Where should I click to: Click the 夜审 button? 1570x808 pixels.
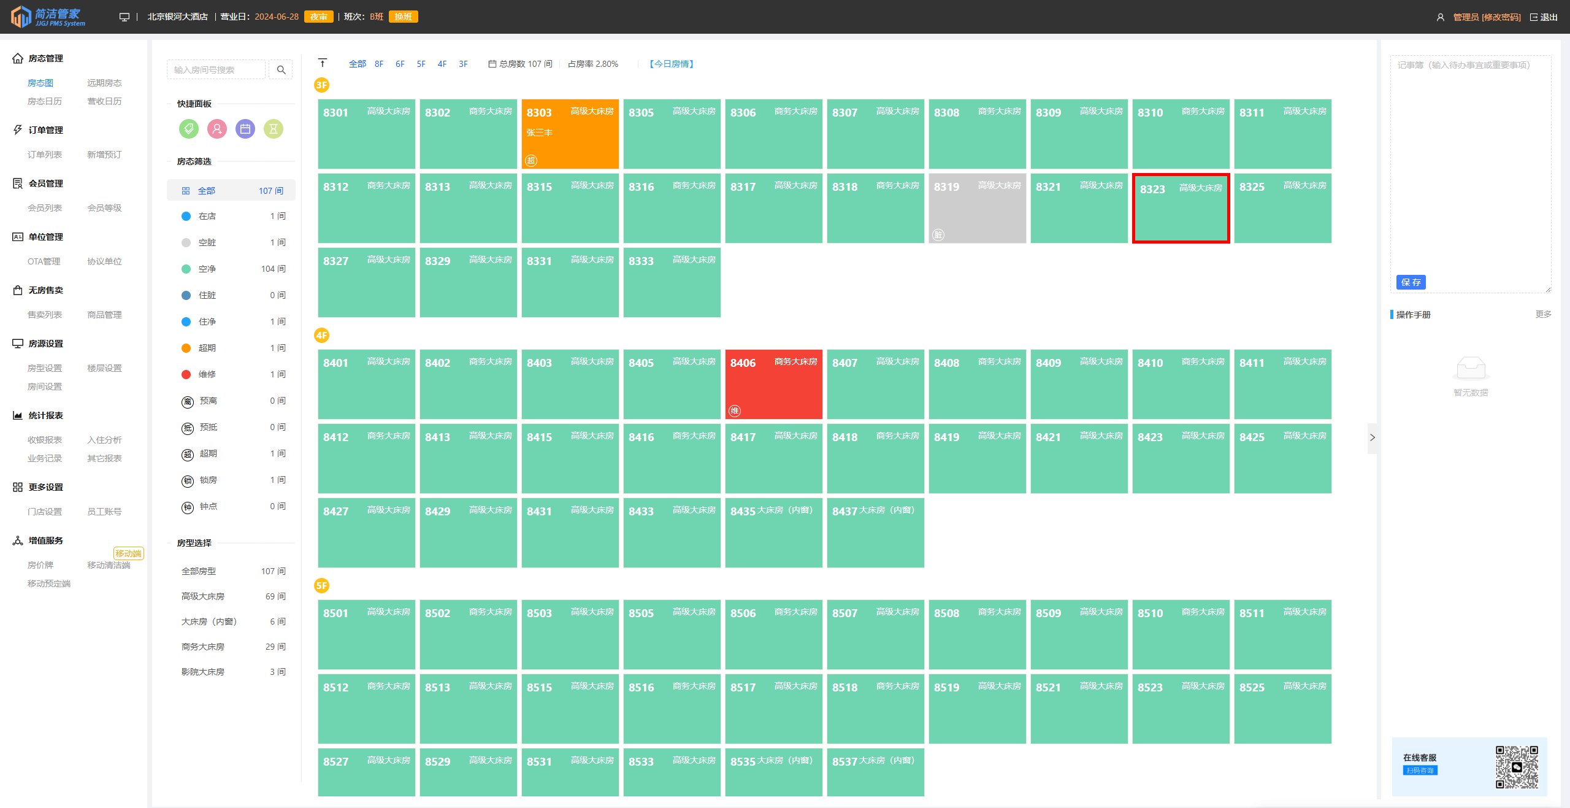(x=318, y=17)
